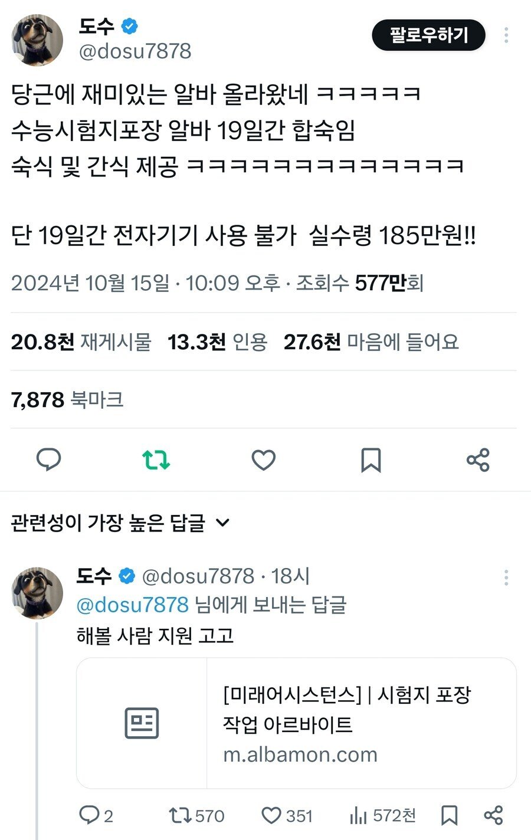Bookmark the reply tweet

coord(450,815)
